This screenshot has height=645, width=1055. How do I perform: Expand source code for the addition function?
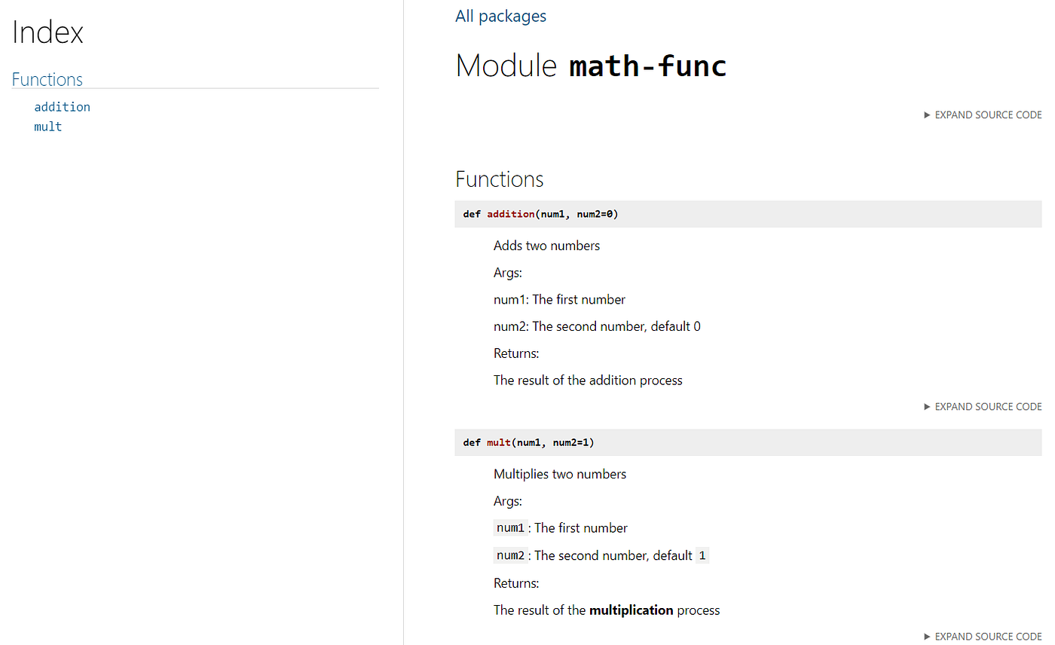coord(983,407)
